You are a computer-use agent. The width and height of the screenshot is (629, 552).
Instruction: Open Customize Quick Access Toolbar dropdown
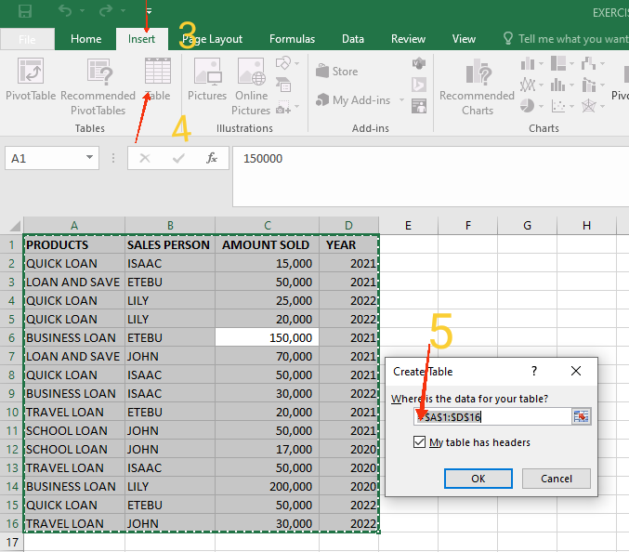149,11
